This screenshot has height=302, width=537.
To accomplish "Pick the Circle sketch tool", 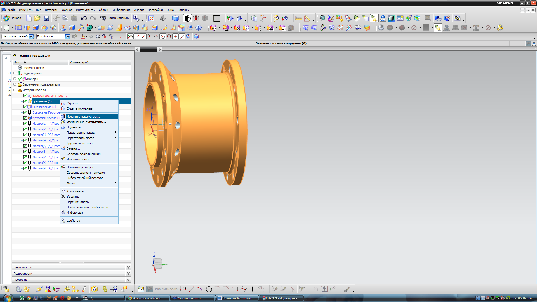I will (209, 289).
